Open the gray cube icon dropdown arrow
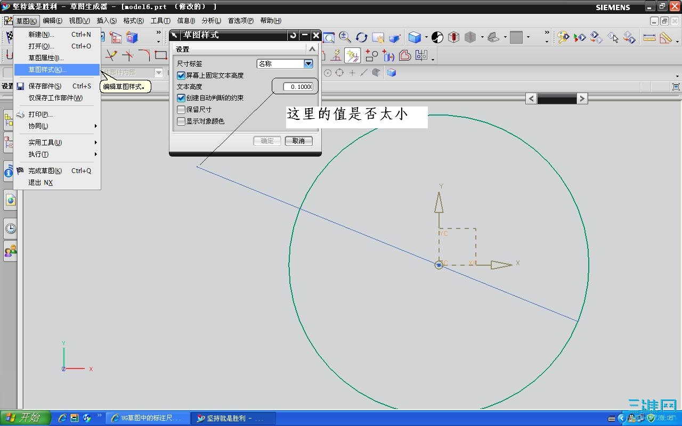Viewport: 682px width, 426px height. point(482,37)
